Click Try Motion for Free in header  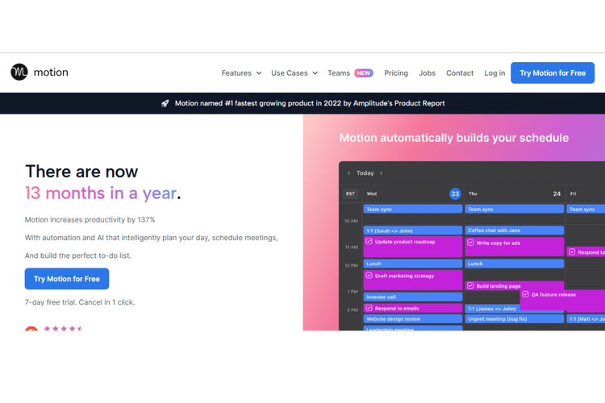(x=553, y=73)
